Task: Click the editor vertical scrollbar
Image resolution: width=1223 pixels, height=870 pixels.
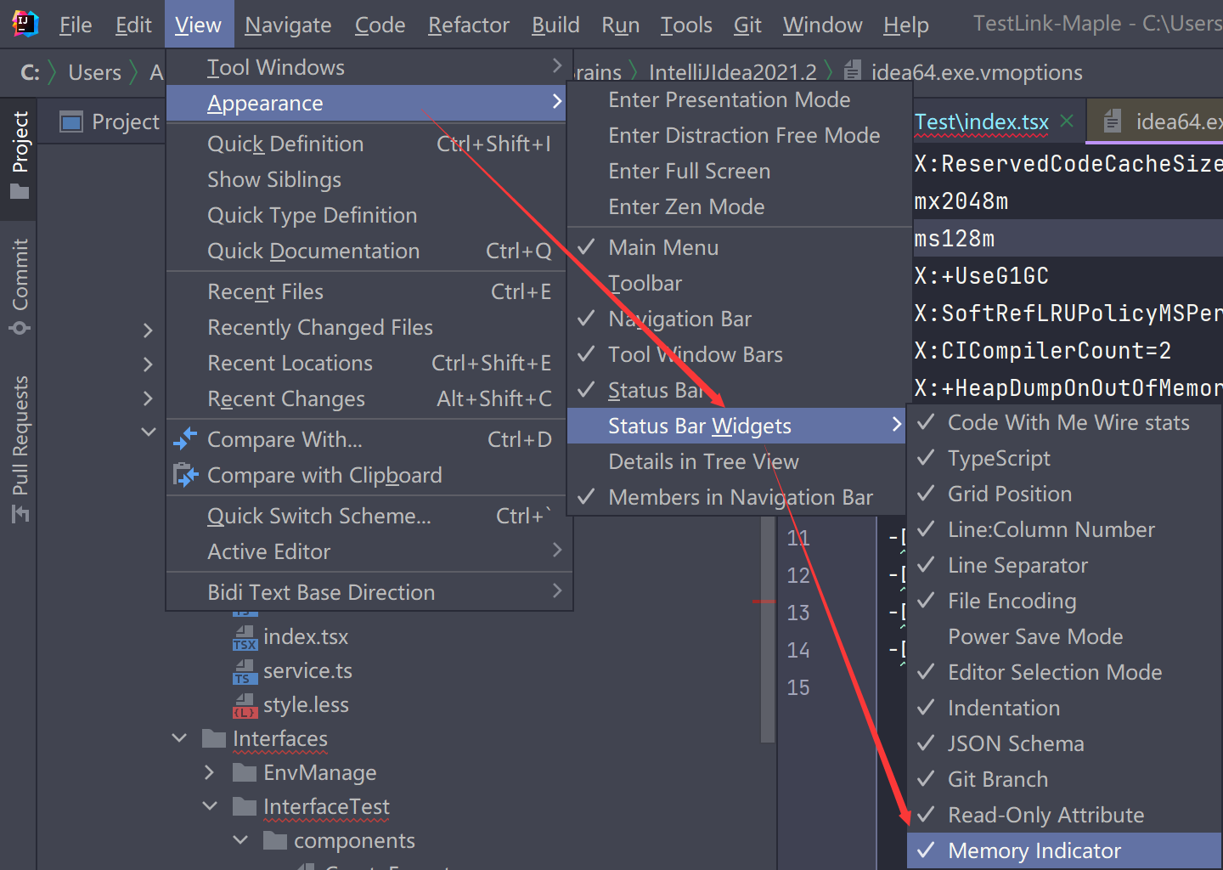Action: tap(768, 629)
